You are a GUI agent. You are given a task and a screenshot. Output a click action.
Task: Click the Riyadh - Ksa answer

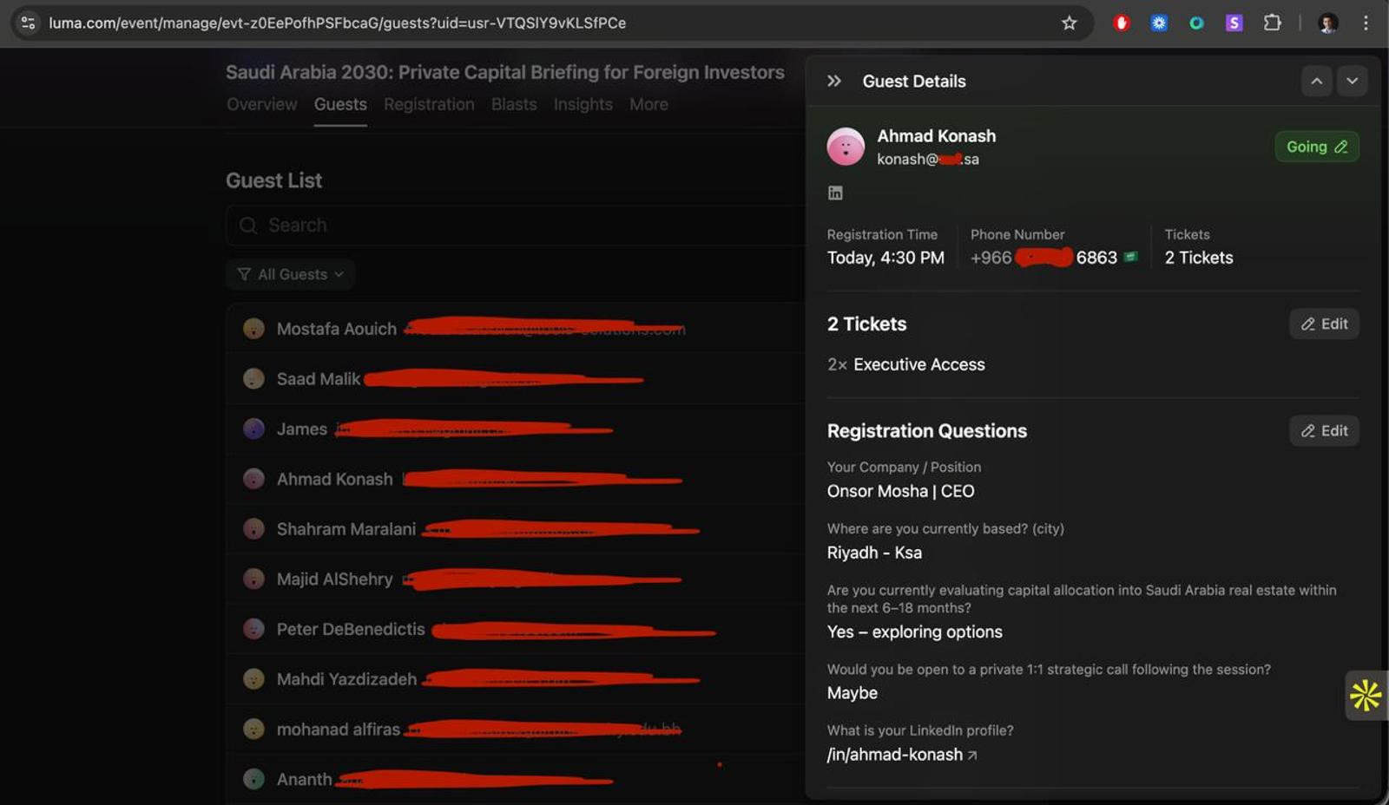point(874,553)
